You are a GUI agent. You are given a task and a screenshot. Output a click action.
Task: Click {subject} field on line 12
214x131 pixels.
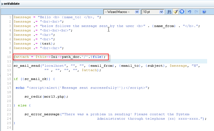[x=155, y=66]
